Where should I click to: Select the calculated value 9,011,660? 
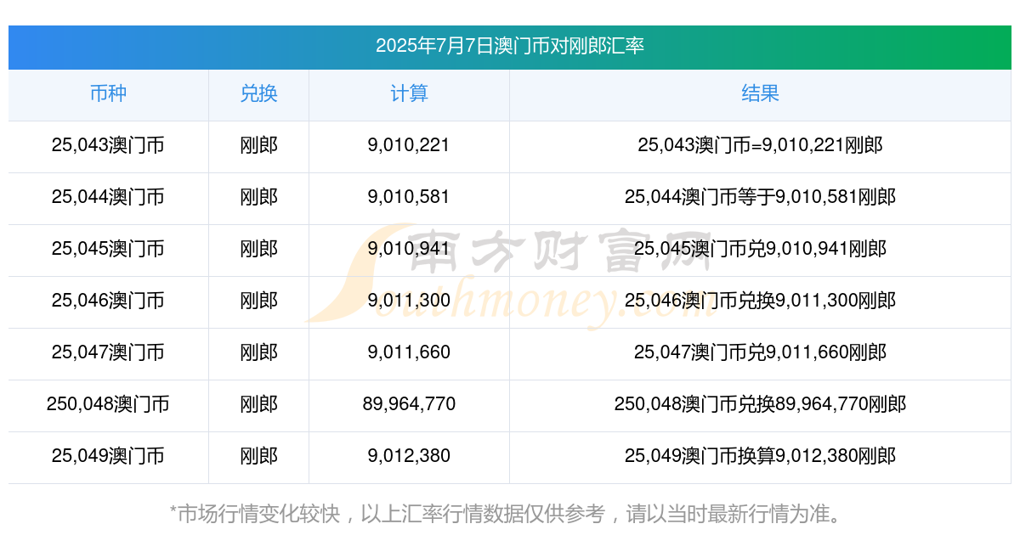(x=409, y=352)
